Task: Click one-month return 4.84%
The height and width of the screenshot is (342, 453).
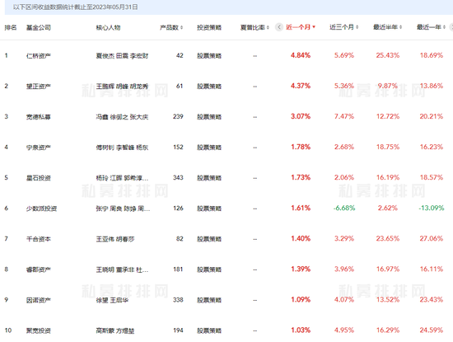Action: coord(301,55)
